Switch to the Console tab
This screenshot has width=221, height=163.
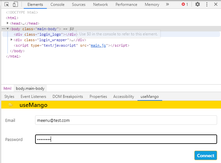[x=57, y=5]
